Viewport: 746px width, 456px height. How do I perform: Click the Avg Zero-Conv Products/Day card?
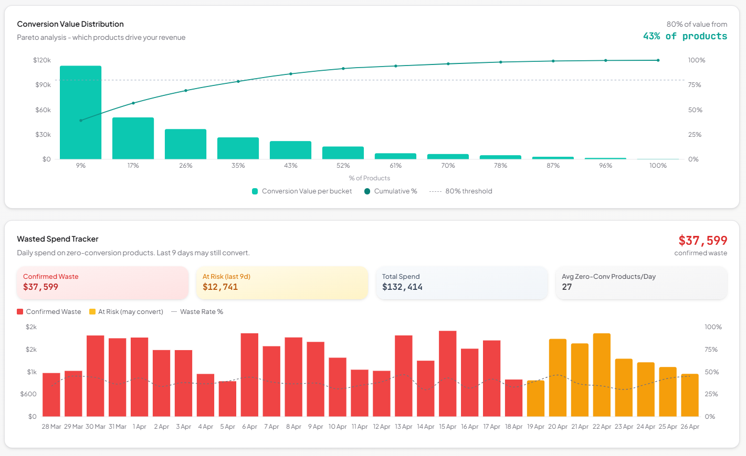[641, 282]
